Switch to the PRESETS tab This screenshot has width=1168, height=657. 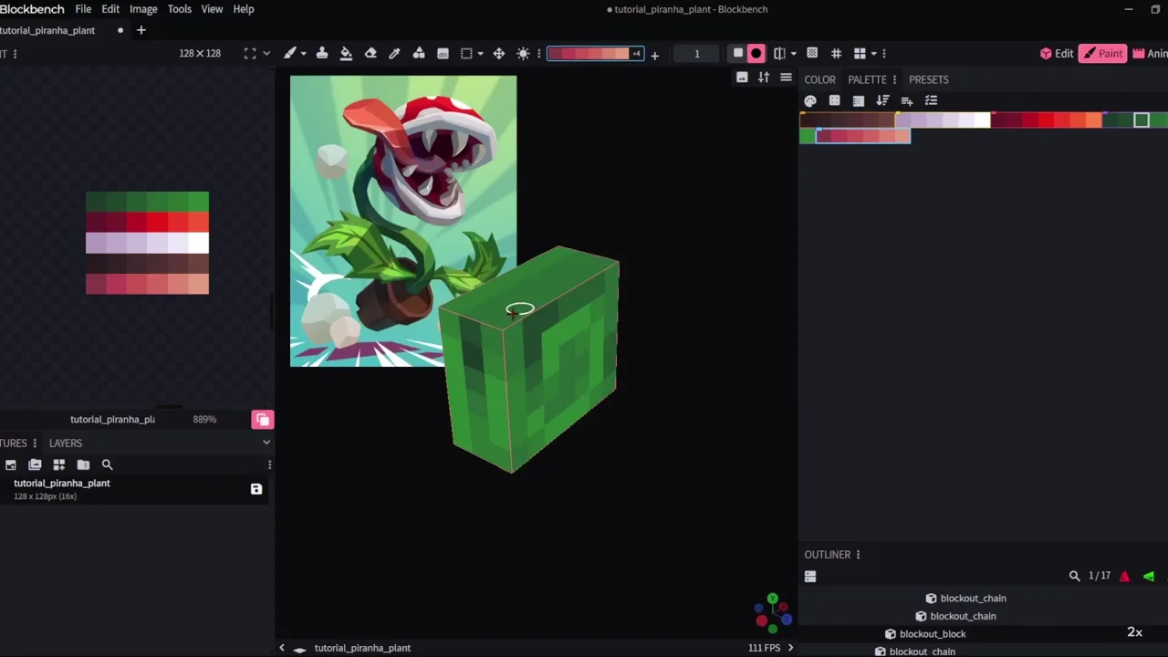coord(929,79)
